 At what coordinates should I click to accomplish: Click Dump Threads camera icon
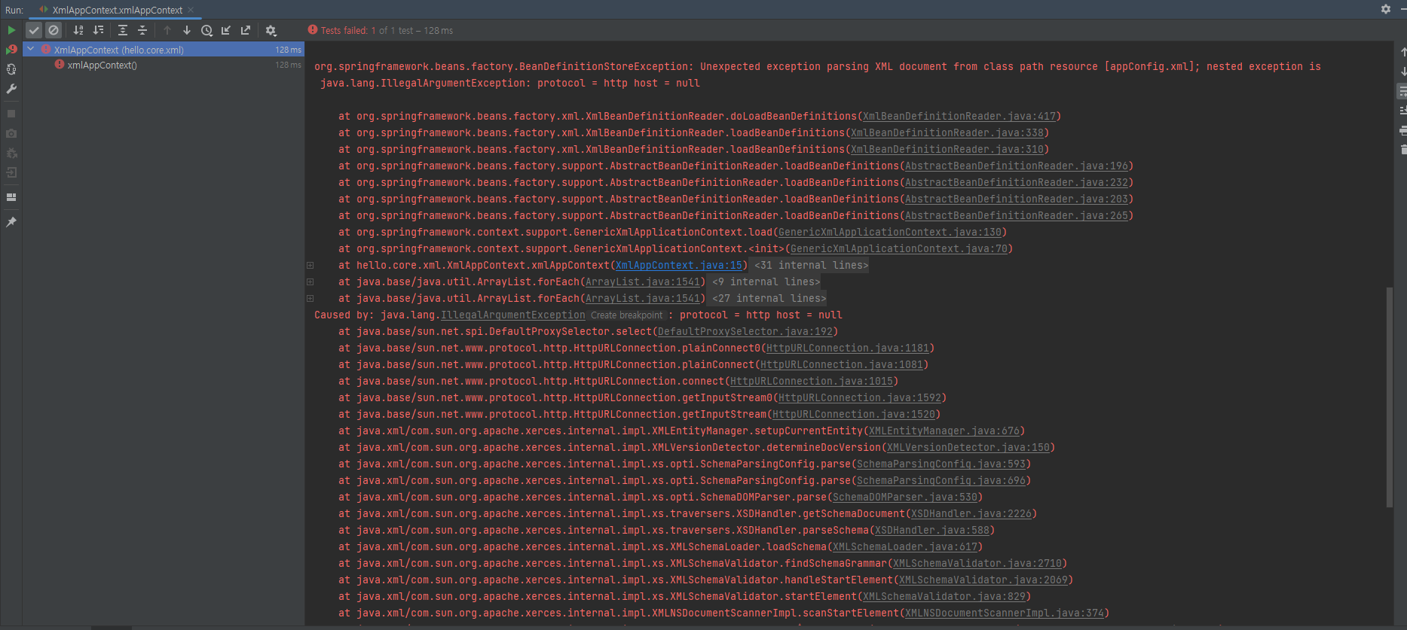tap(11, 133)
